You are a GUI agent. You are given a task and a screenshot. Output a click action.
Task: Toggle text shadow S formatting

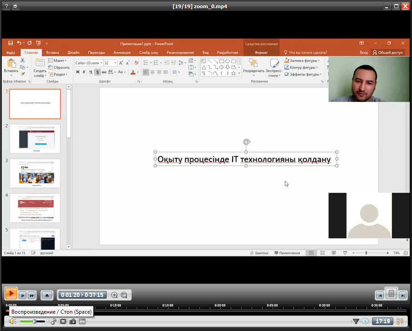tap(98, 72)
